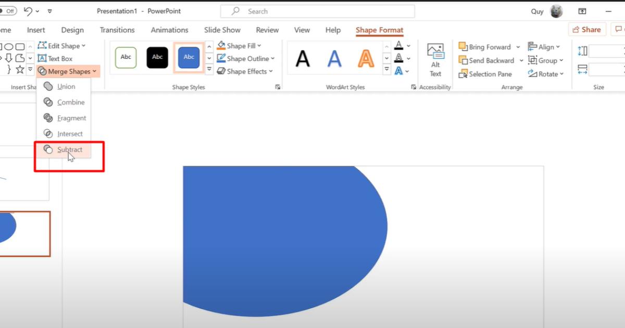The width and height of the screenshot is (625, 328).
Task: Select the slide thumbnail with blue shape
Action: (23, 234)
